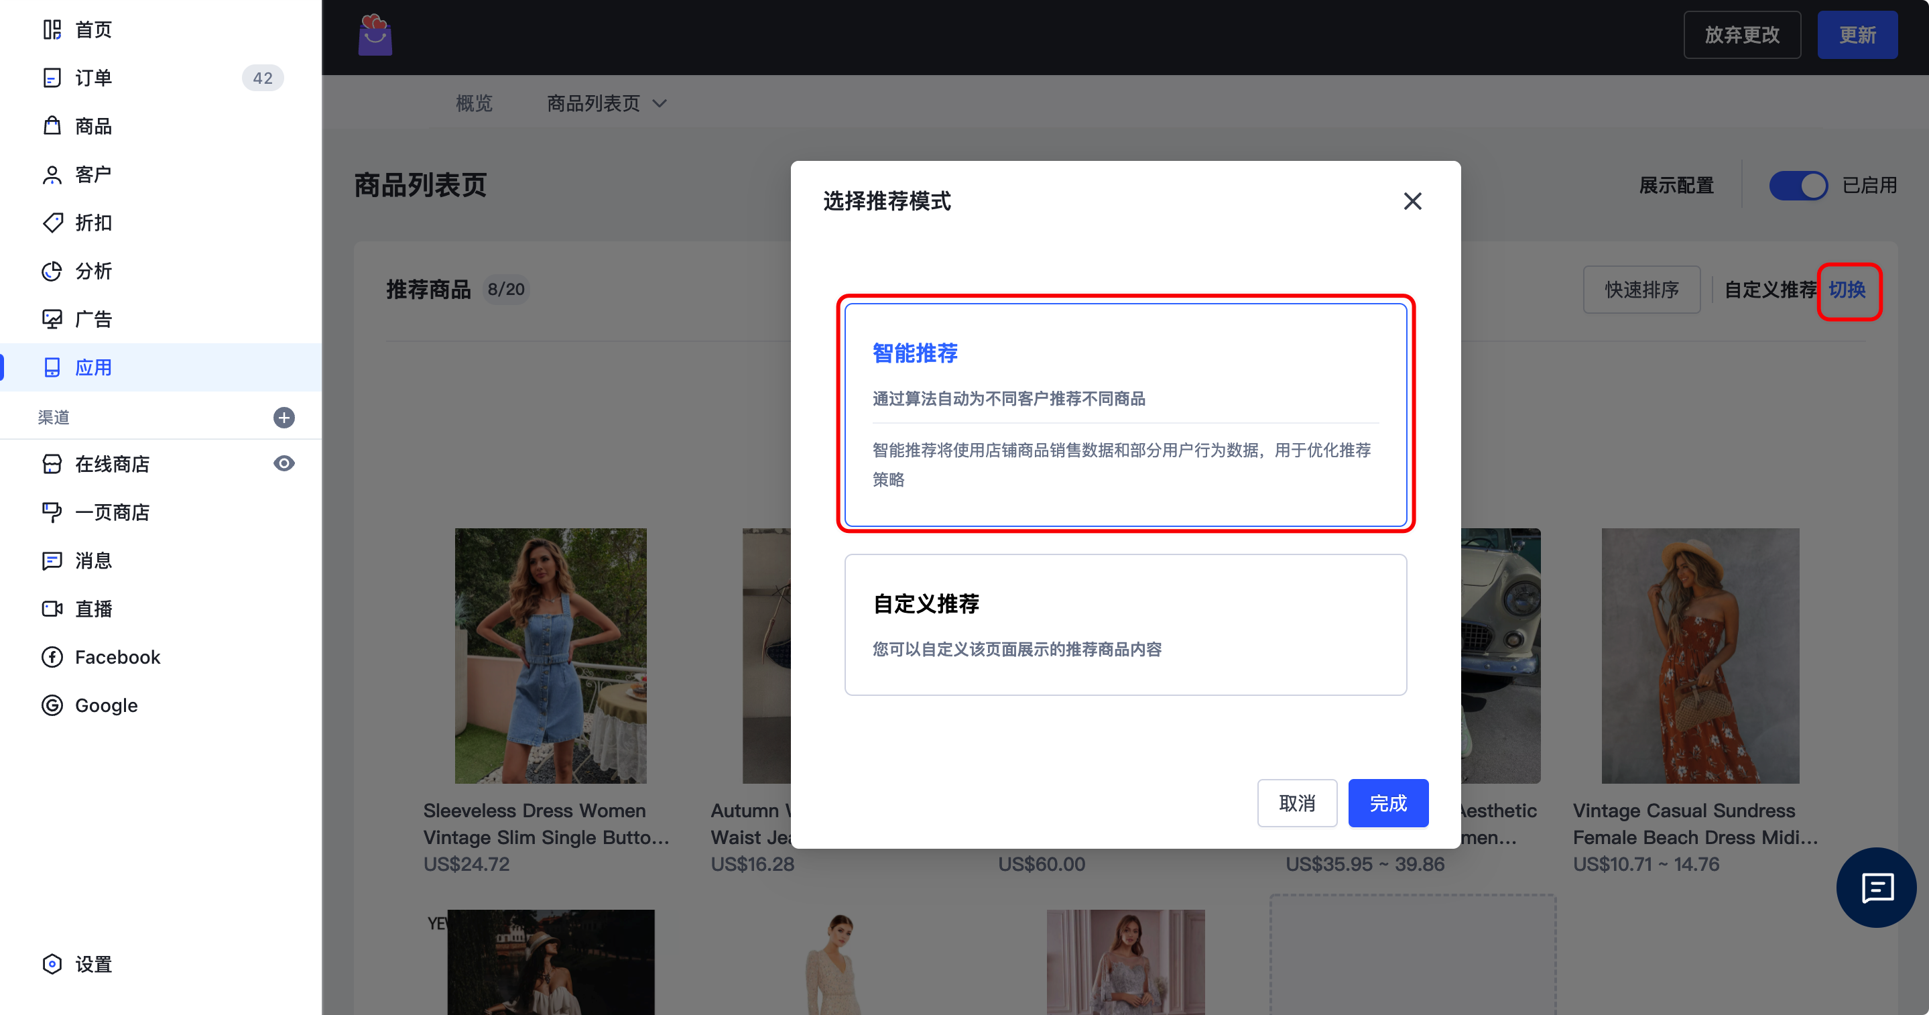Open the Facebook channel icon
Screen dimensions: 1929x1015
pos(52,657)
